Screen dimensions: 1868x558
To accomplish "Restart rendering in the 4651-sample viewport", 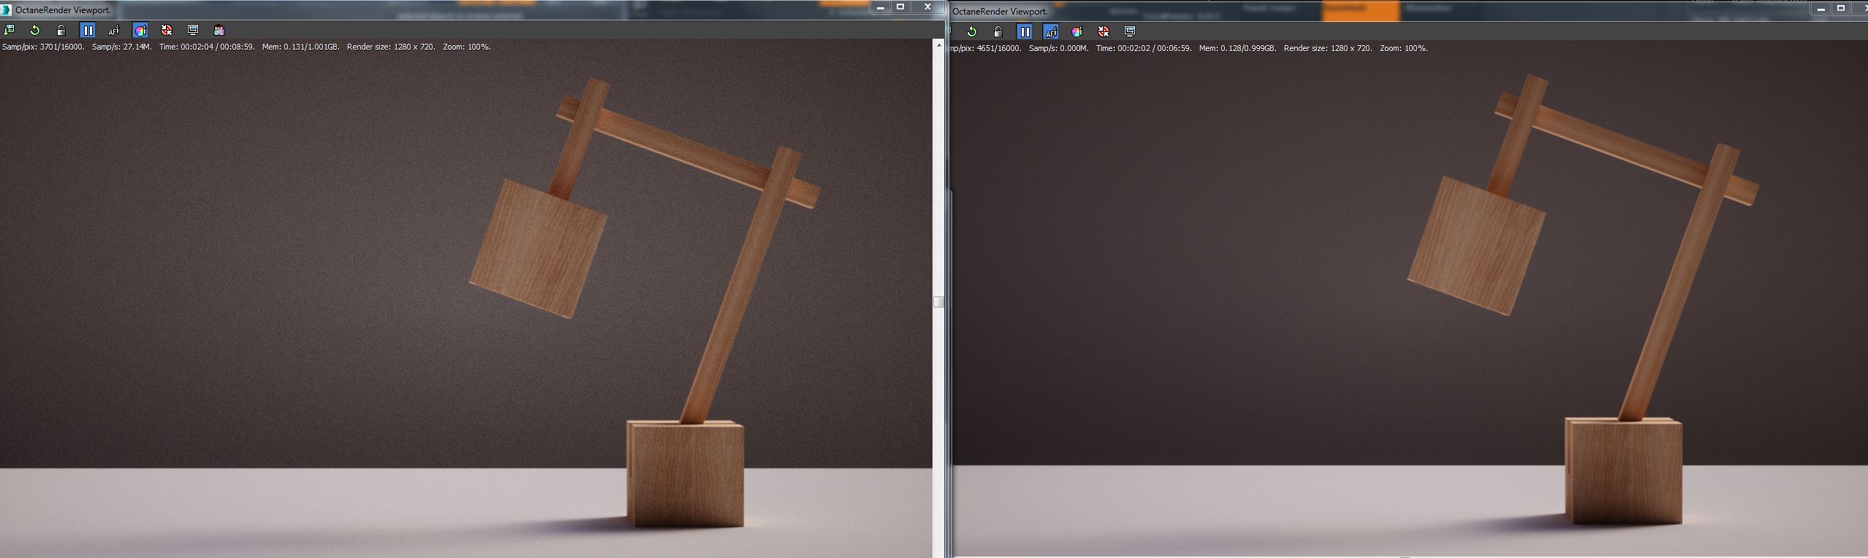I will (972, 31).
